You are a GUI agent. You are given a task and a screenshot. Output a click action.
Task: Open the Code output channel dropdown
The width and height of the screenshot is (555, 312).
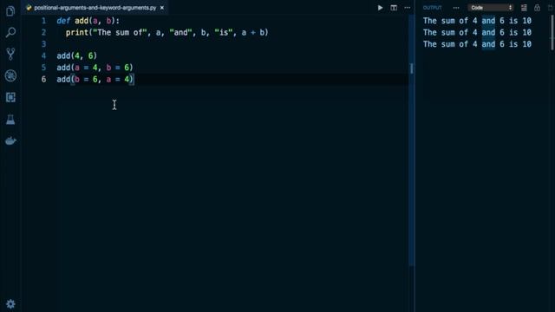(491, 8)
